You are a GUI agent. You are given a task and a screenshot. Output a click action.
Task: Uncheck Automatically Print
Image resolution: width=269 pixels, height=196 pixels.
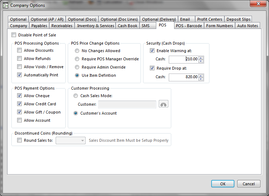point(19,75)
